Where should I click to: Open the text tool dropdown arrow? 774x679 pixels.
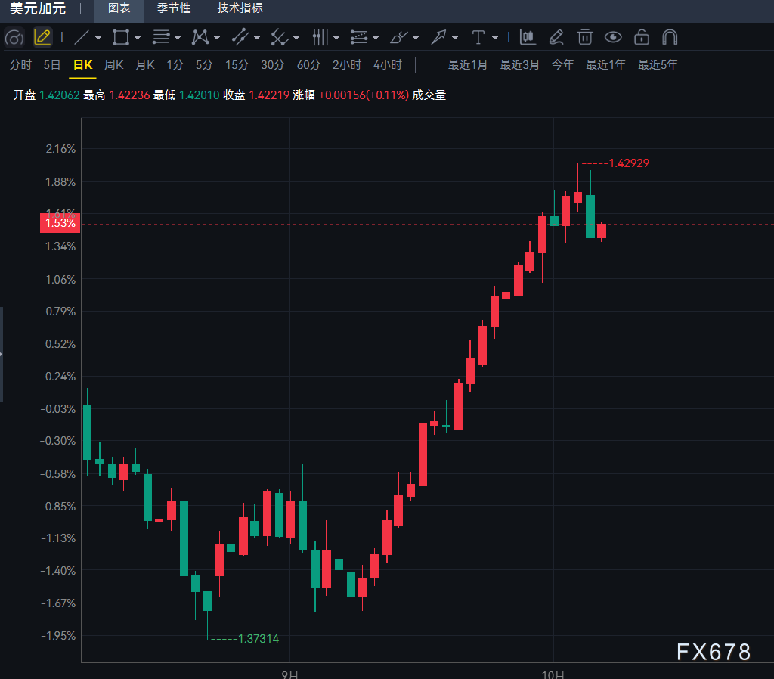coord(495,38)
